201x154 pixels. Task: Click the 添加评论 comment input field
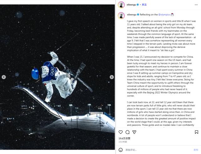tap(151, 150)
